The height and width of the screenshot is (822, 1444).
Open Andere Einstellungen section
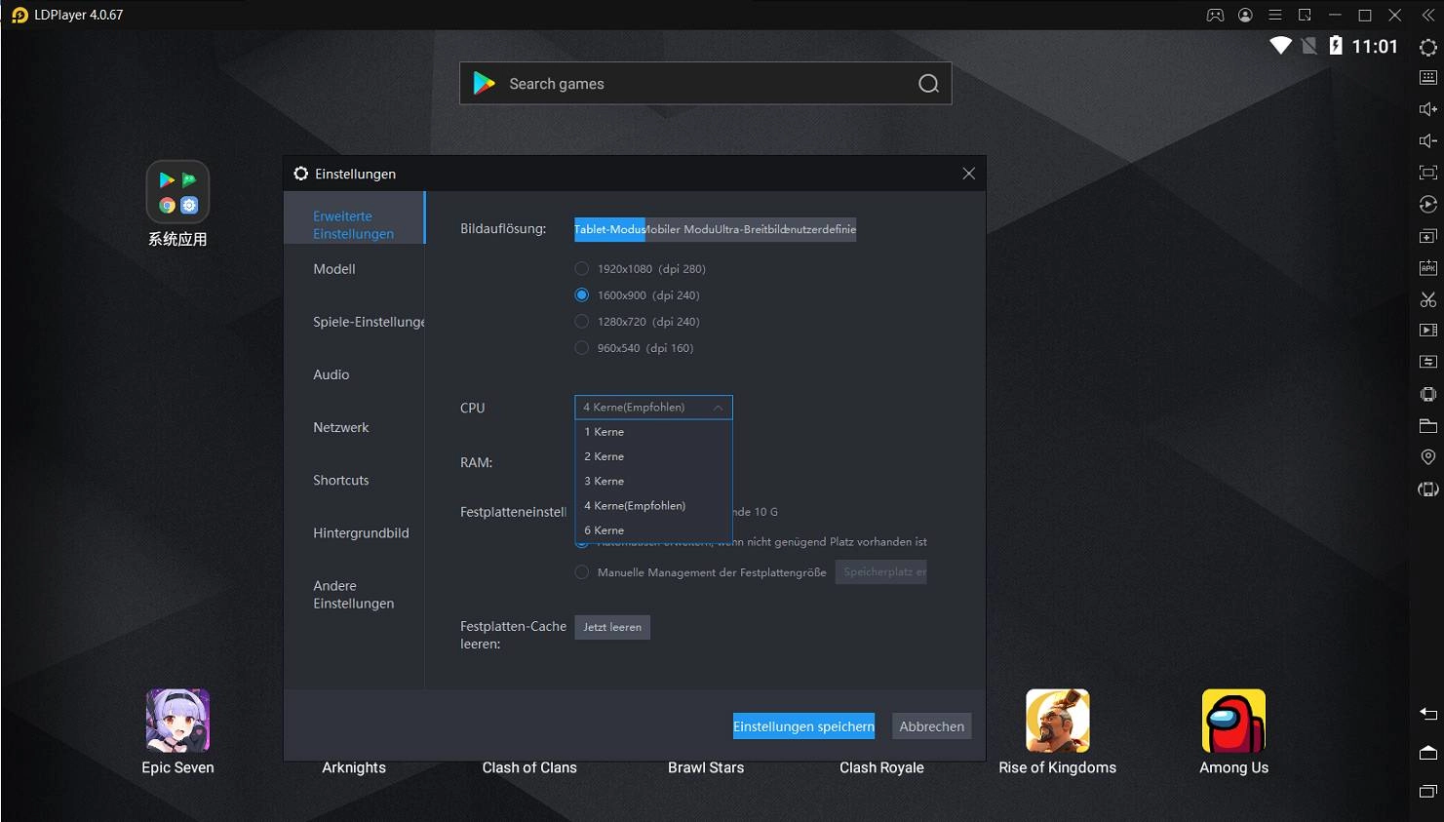pos(354,595)
